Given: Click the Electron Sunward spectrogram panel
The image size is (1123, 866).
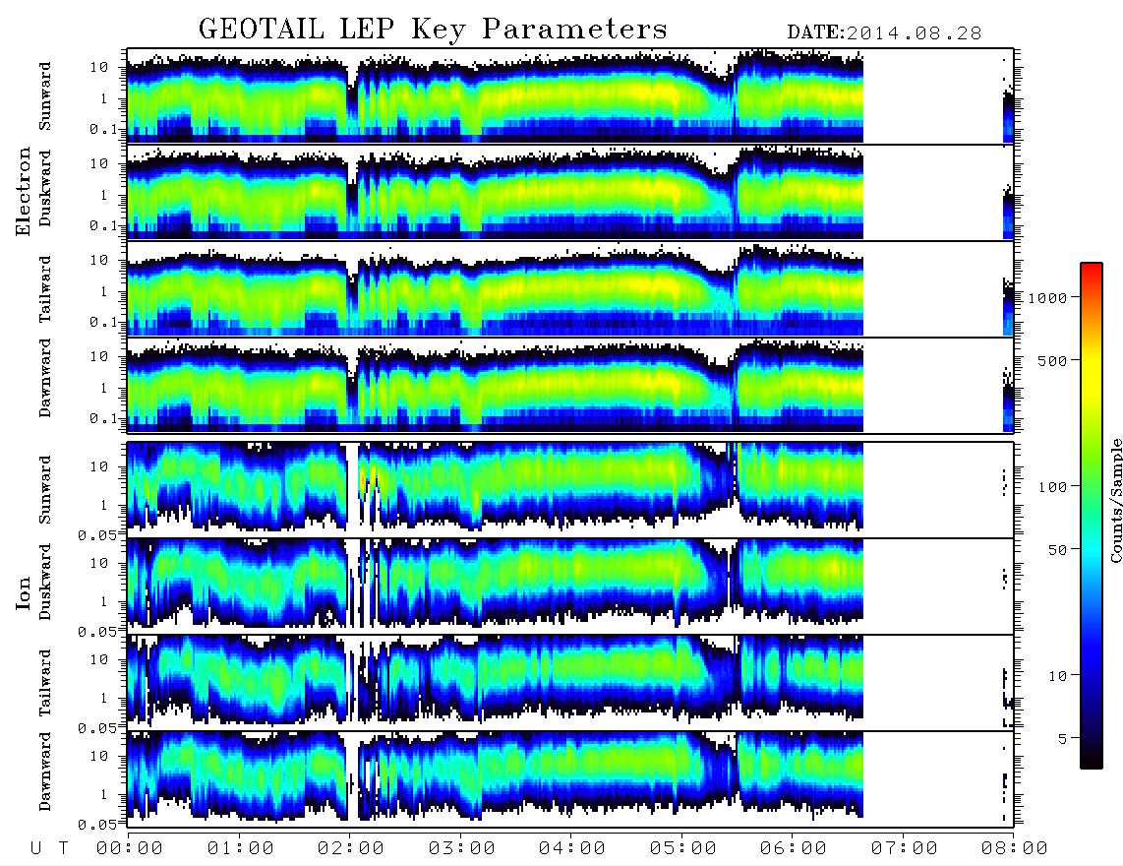Looking at the screenshot, I should coord(570,96).
